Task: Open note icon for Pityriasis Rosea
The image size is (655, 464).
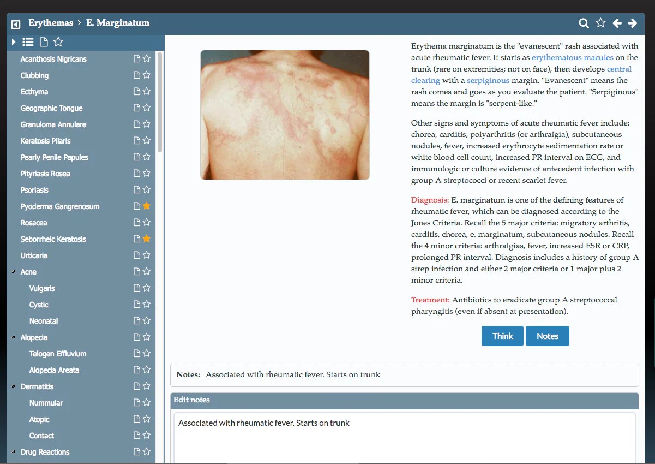Action: 137,174
